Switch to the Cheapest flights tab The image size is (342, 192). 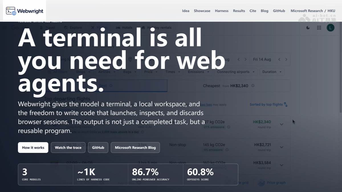click(x=229, y=86)
